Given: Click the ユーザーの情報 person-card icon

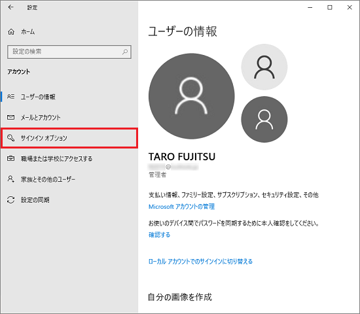Looking at the screenshot, I should pos(10,97).
